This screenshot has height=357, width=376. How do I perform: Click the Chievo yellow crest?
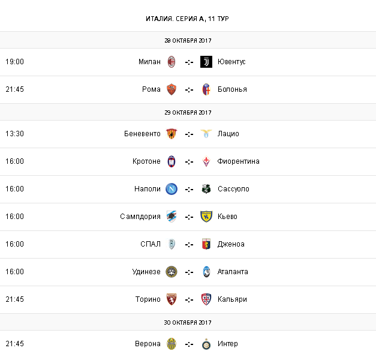(x=206, y=217)
